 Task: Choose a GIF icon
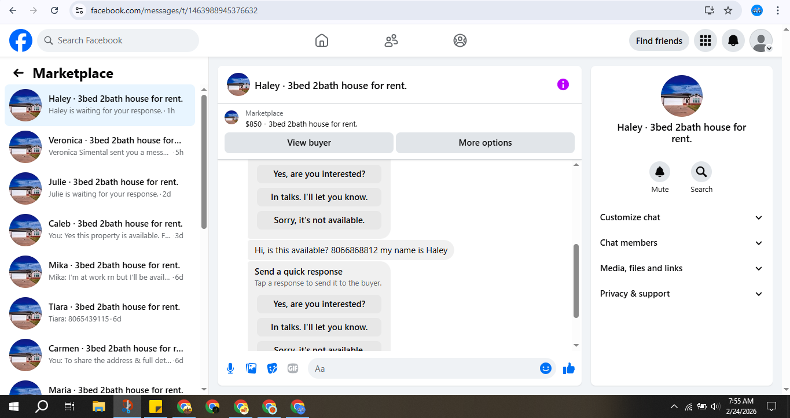(293, 368)
